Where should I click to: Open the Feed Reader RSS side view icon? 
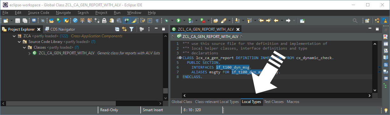[386, 64]
